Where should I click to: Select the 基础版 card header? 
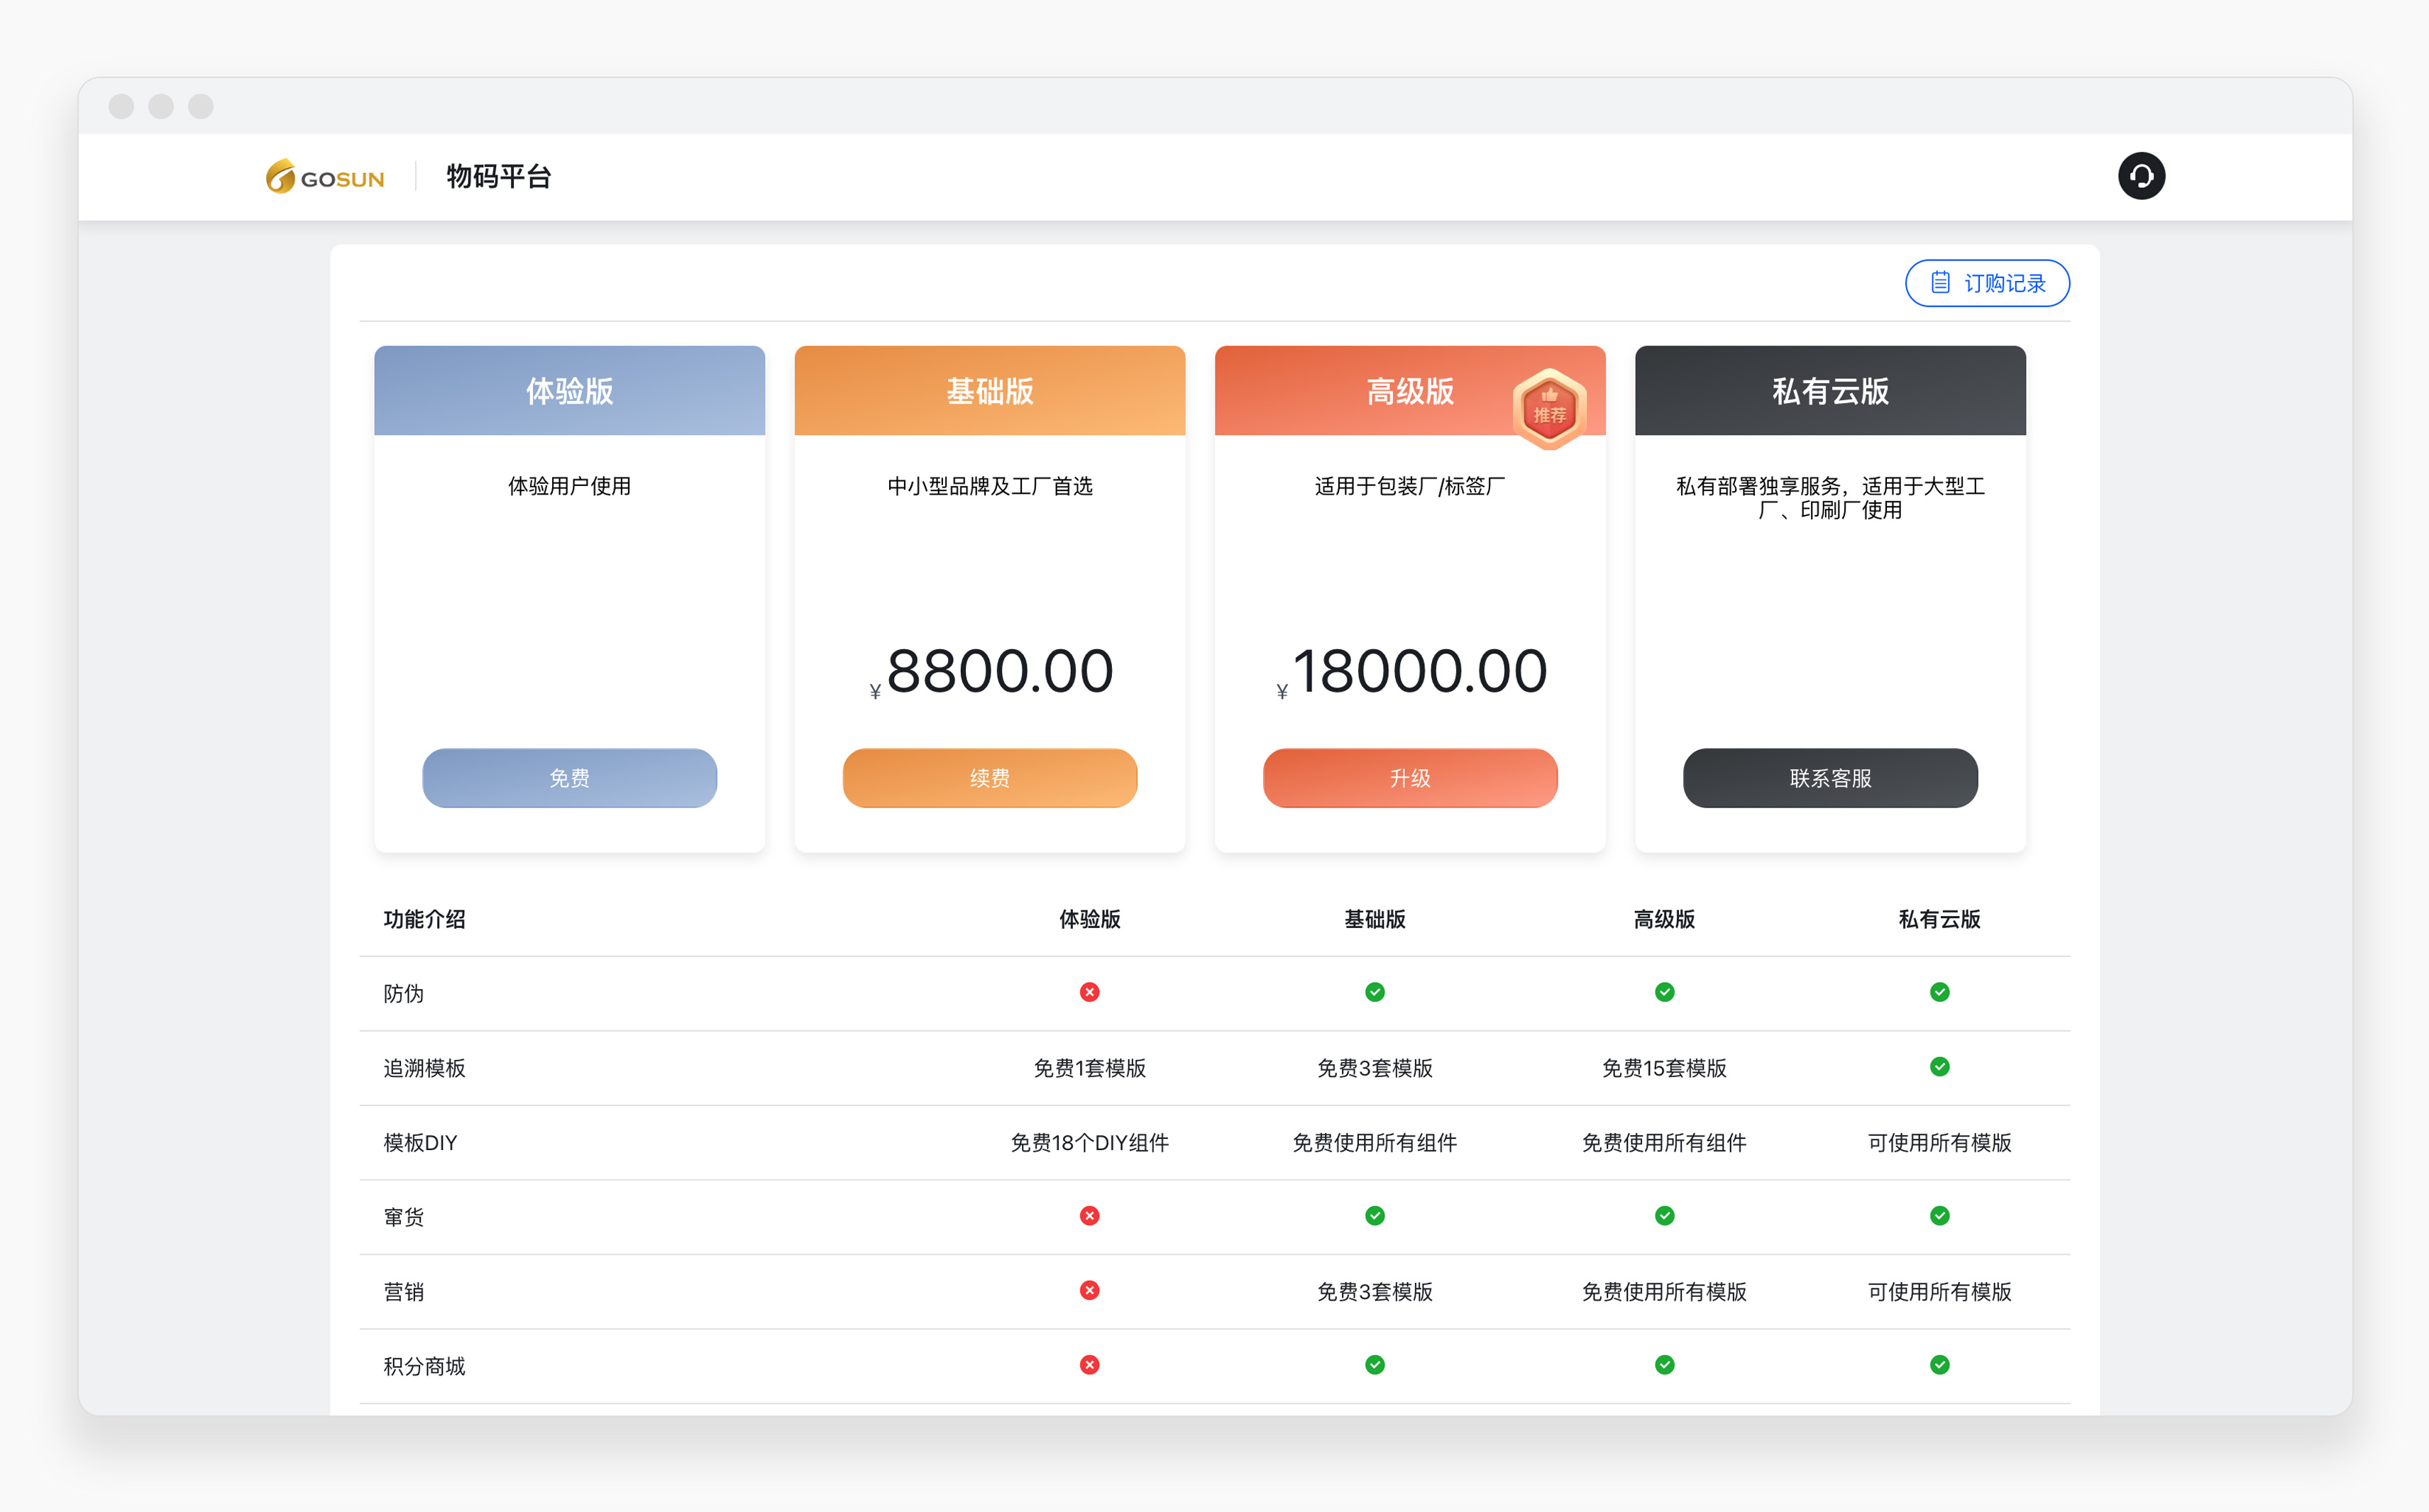[989, 390]
